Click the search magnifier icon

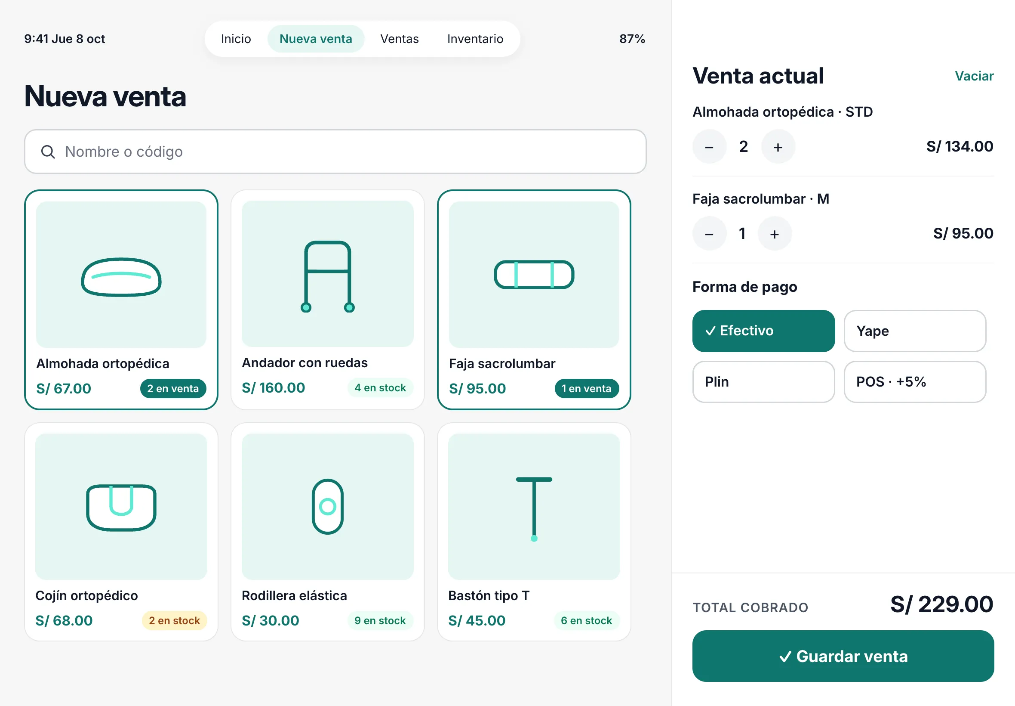(x=48, y=152)
